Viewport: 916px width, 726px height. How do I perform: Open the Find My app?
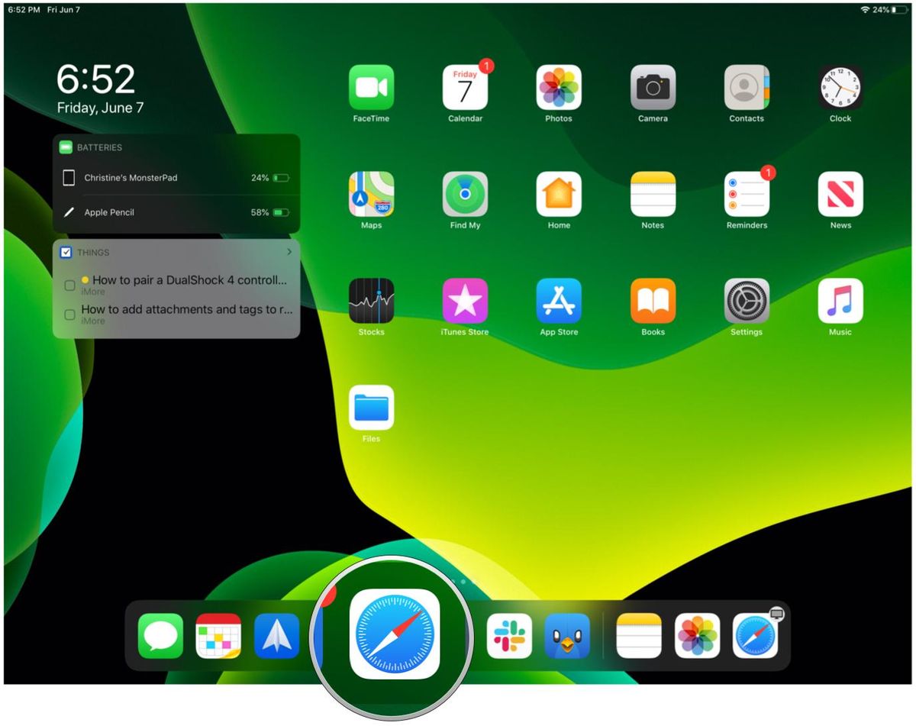[466, 195]
